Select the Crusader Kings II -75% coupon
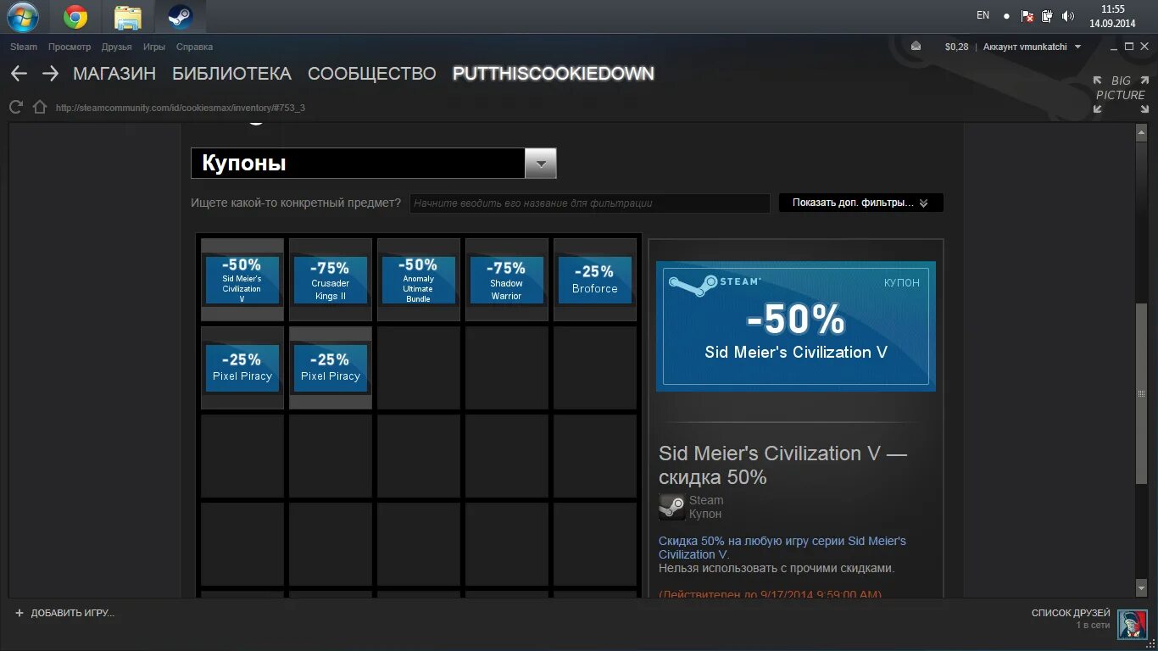 [x=331, y=280]
